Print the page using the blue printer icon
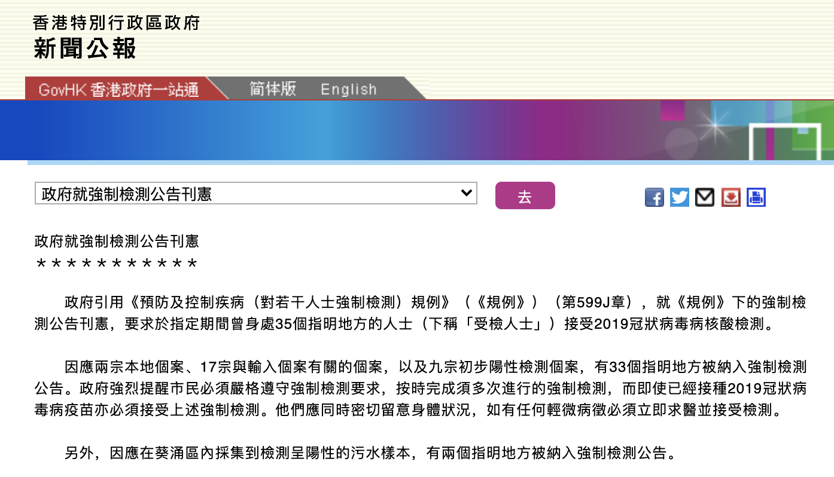The width and height of the screenshot is (834, 477). pos(756,197)
